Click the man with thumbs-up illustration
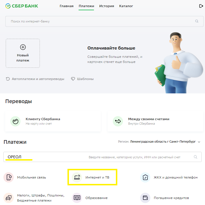This screenshot has height=205, width=205. 179,63
